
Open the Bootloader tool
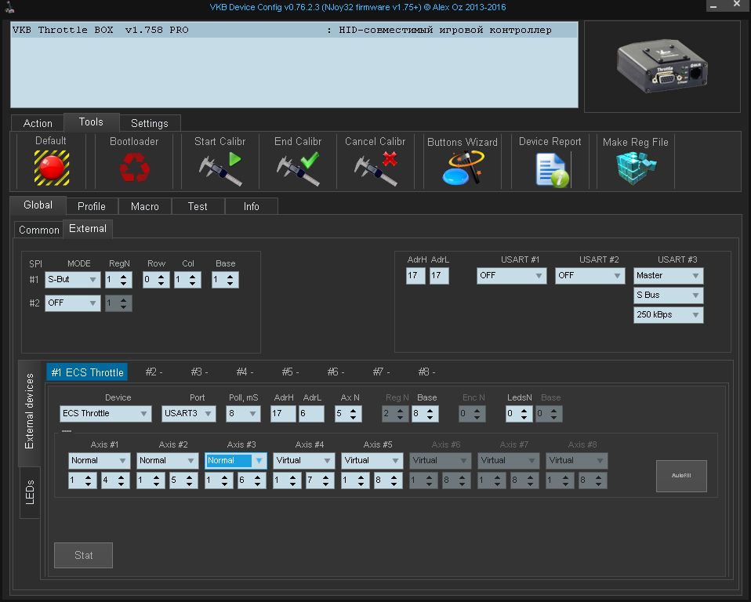133,168
